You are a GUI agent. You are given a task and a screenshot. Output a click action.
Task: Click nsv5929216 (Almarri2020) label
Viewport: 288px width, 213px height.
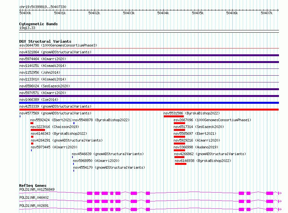tap(197, 140)
